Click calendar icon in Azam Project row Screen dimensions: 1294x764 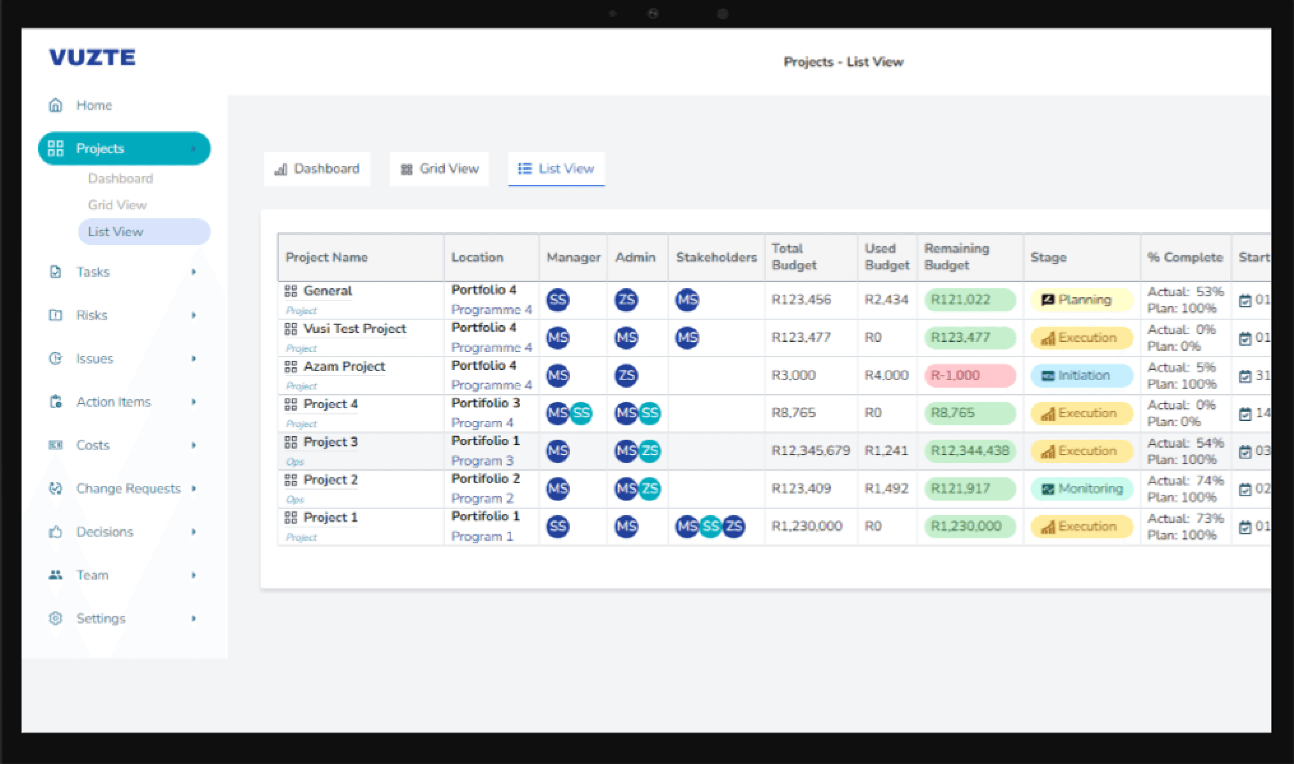click(1245, 376)
